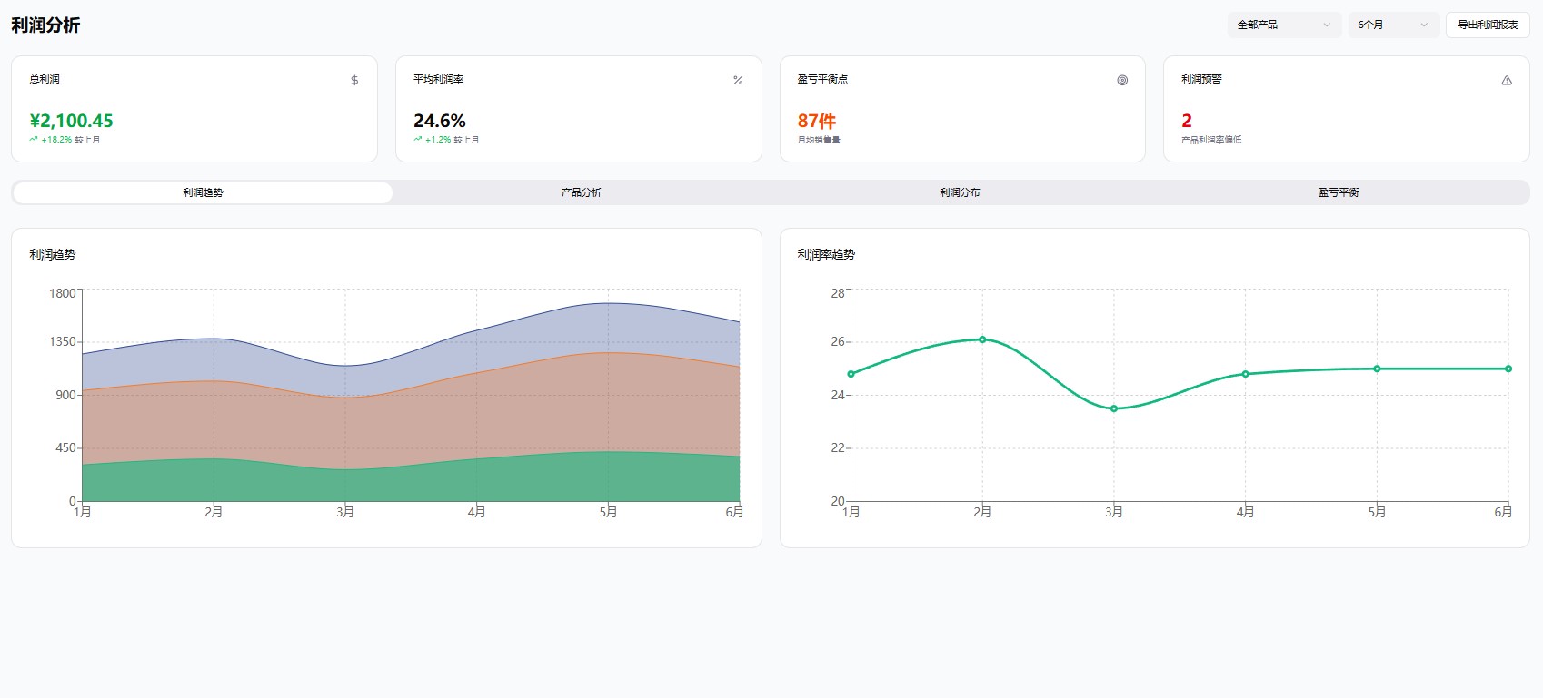Select the 3月 lowest point on green line
The width and height of the screenshot is (1543, 698).
[x=1114, y=408]
